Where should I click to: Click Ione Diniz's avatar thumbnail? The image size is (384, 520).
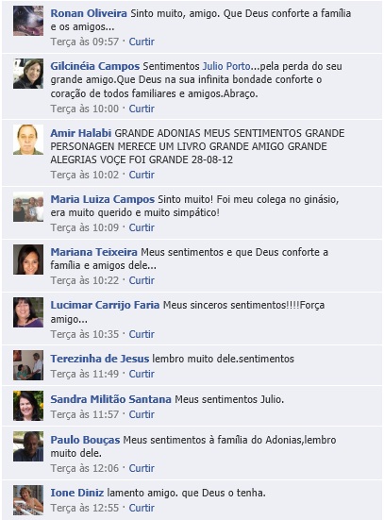pyautogui.click(x=28, y=500)
